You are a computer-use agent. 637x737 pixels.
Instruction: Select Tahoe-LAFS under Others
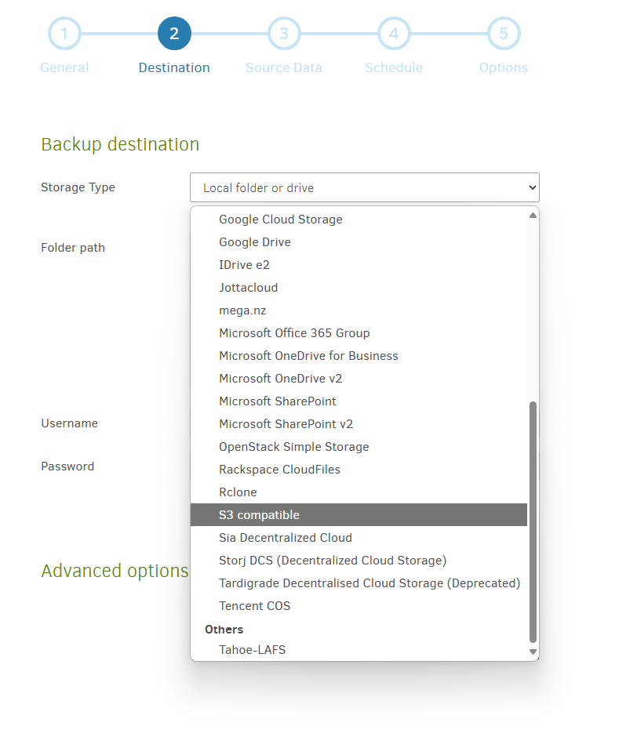click(x=253, y=649)
